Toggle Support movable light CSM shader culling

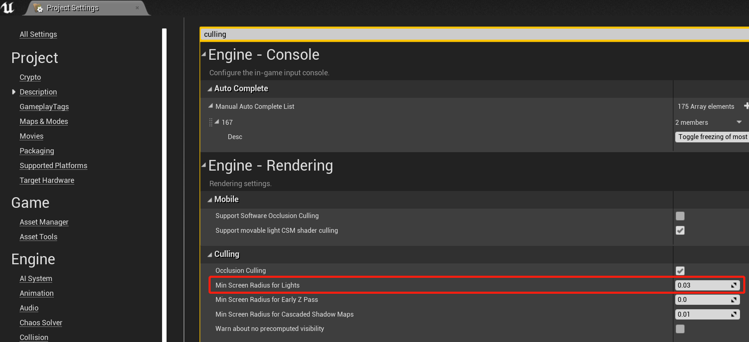[680, 230]
